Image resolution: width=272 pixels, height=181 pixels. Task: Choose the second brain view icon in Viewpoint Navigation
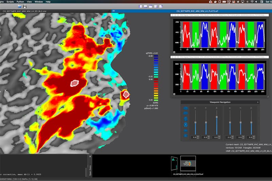(x=186, y=113)
